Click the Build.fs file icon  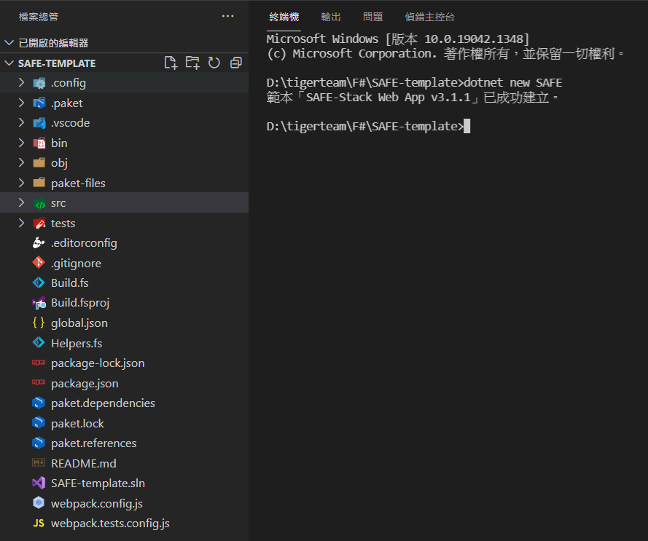(39, 283)
